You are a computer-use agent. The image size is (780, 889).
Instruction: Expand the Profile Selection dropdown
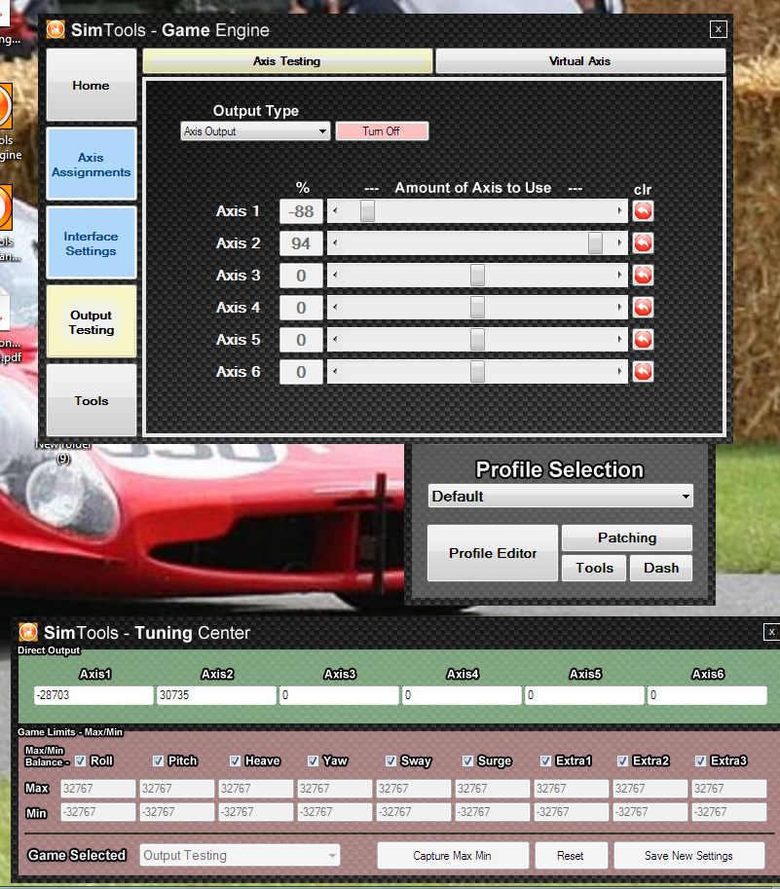[561, 496]
